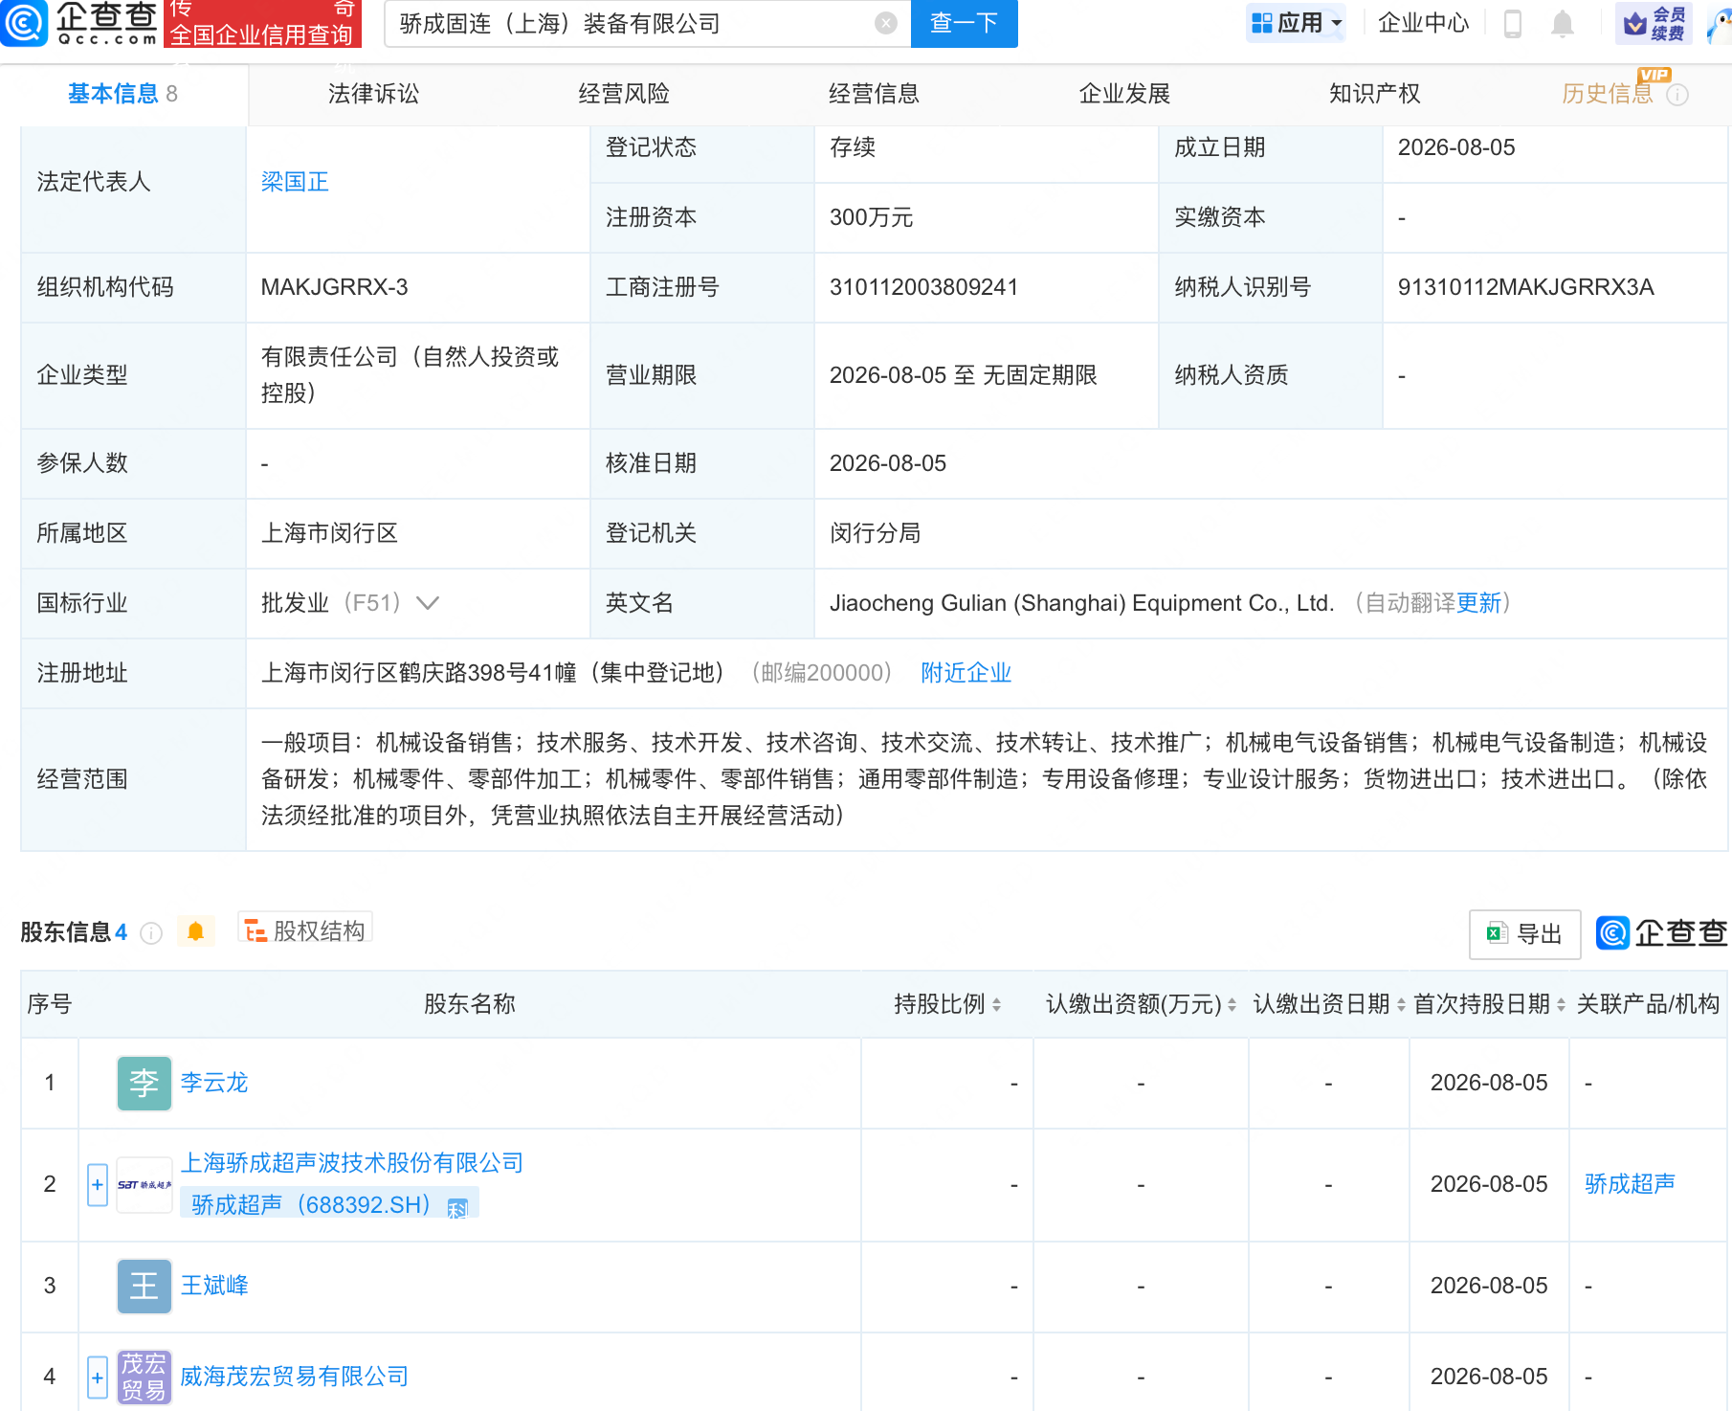Screen dimensions: 1732x1411
Task: Click registered capital 300万元
Action: (x=871, y=217)
